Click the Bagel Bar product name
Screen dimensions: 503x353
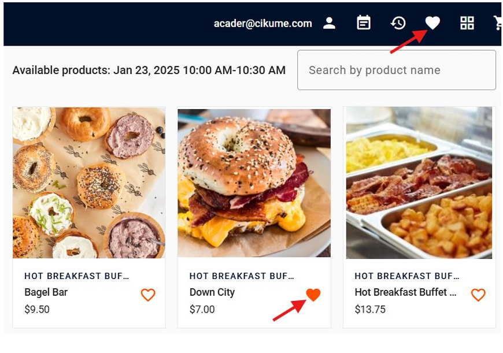[x=46, y=292]
